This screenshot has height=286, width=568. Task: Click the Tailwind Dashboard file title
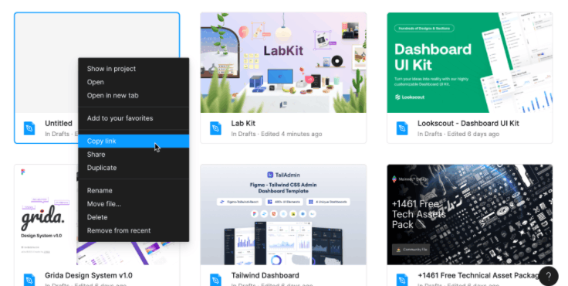265,275
